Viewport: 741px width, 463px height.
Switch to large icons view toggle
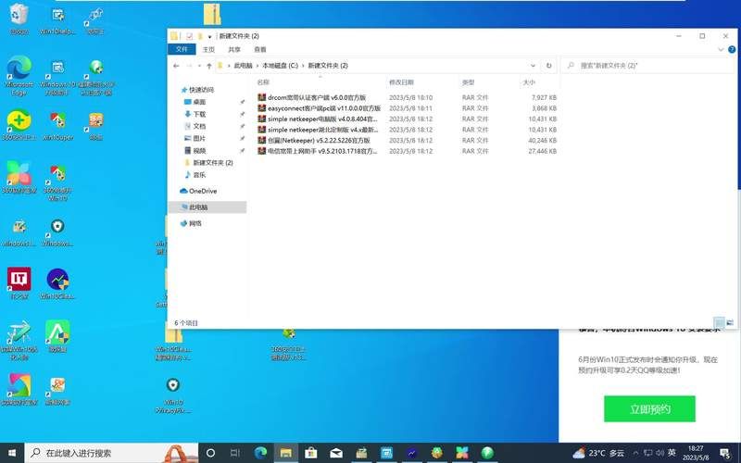730,322
